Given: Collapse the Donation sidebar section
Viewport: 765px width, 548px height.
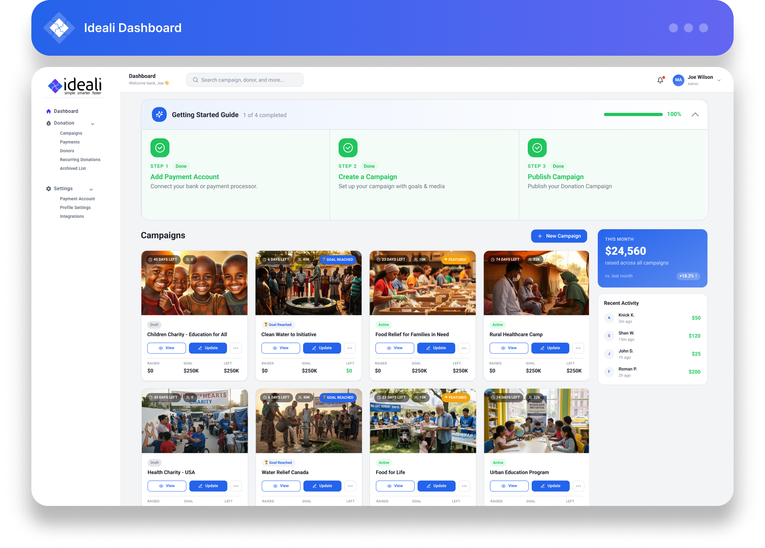Looking at the screenshot, I should (93, 124).
